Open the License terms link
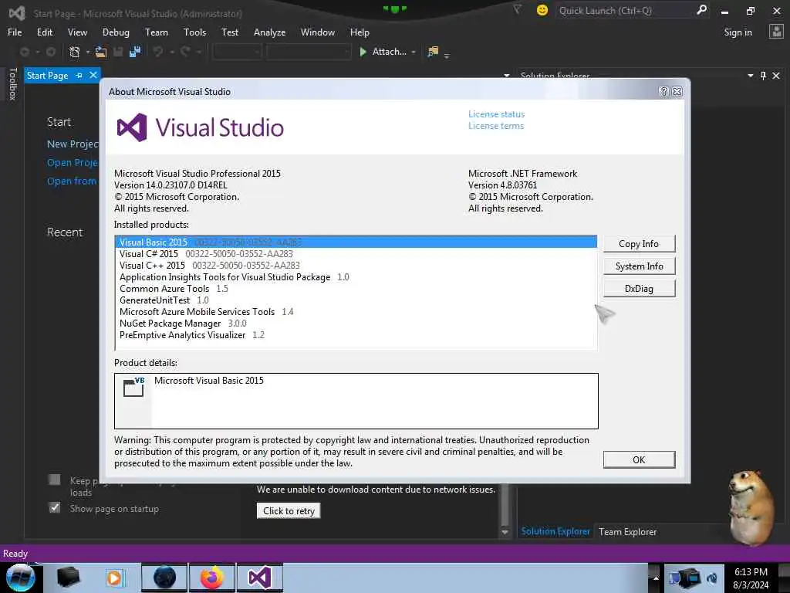790x593 pixels. 496,126
